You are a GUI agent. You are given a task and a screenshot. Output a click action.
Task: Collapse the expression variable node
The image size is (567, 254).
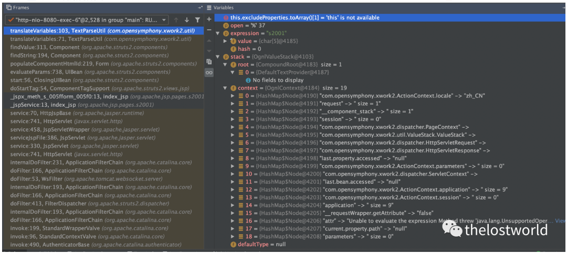coord(218,33)
